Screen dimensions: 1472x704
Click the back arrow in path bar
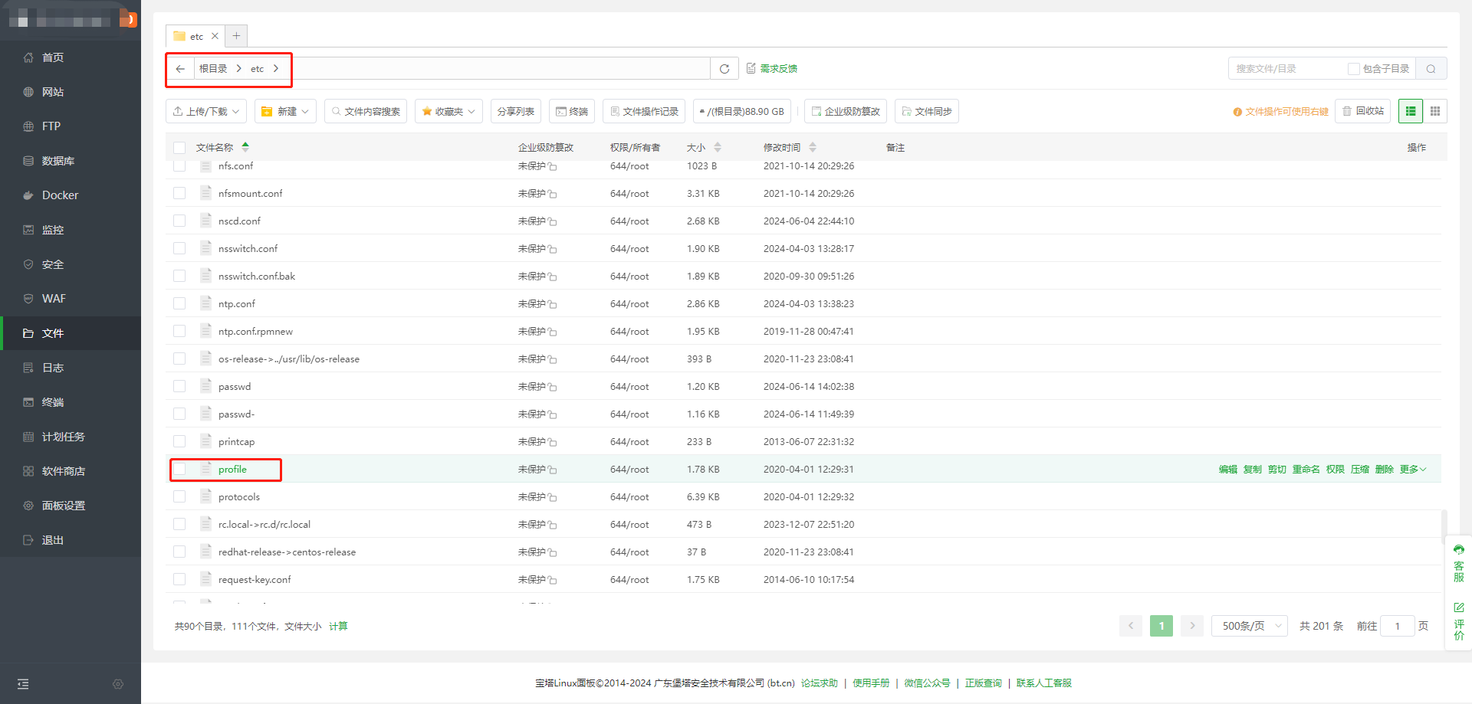[180, 69]
